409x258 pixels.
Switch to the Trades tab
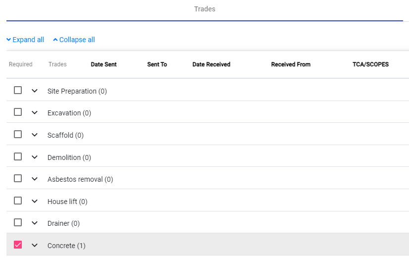click(204, 9)
